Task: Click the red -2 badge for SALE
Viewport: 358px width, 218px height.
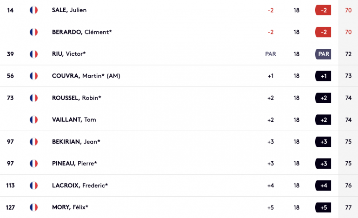Action: tap(323, 10)
